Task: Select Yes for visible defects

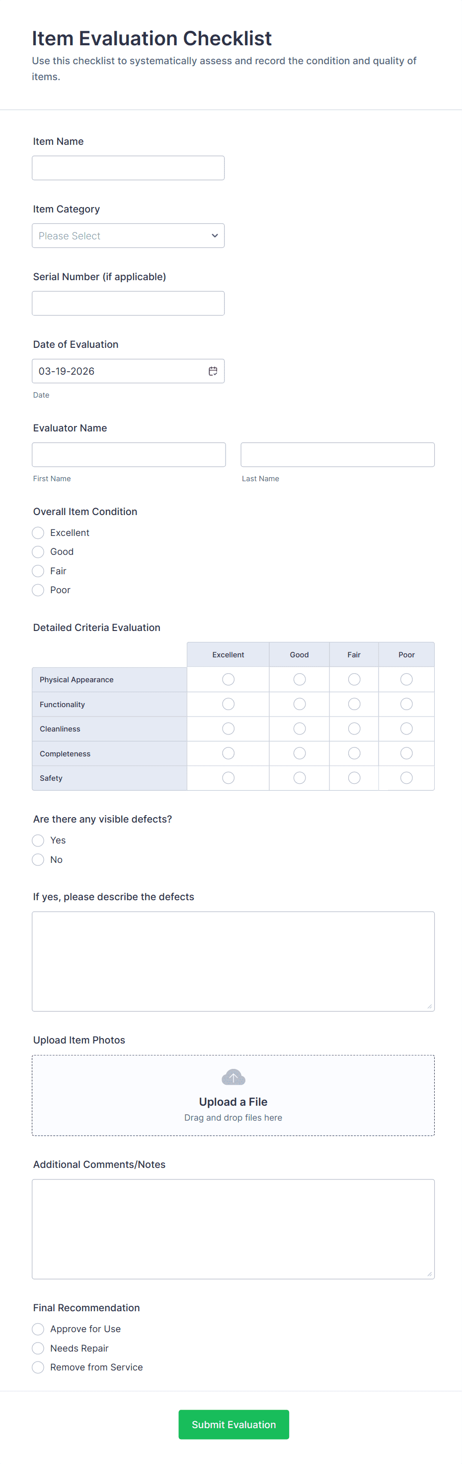Action: [x=38, y=840]
